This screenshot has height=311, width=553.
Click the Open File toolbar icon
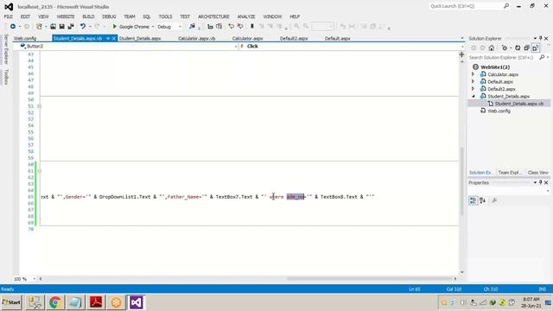click(53, 27)
